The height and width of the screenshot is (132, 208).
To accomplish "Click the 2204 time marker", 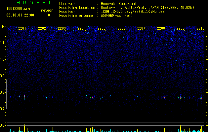I will (x=82, y=28).
